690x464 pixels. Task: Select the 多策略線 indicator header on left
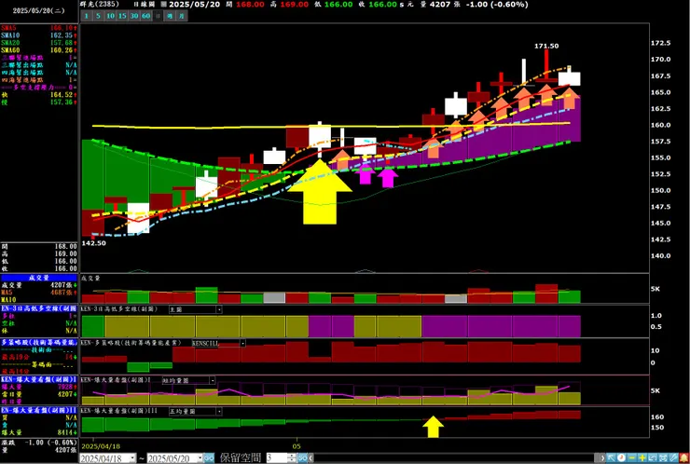point(39,342)
